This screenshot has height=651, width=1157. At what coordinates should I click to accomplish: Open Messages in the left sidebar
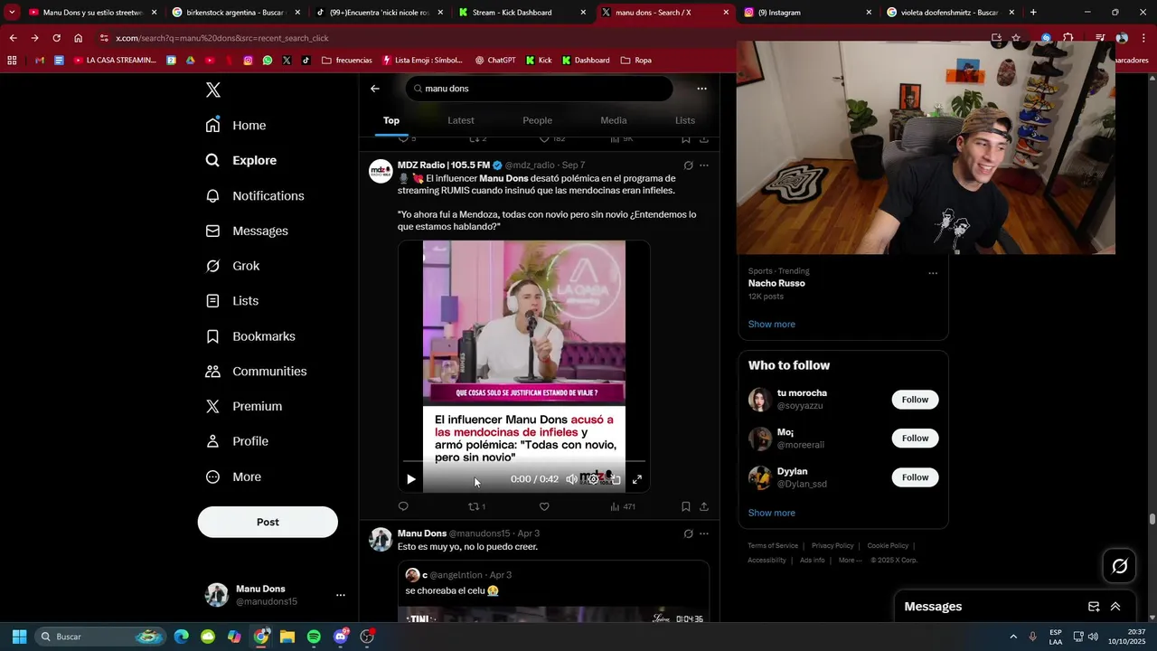point(247,231)
